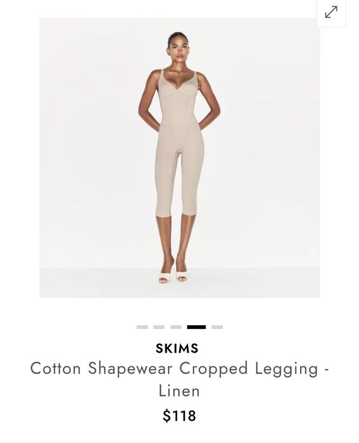This screenshot has height=443, width=359.
Task: Click the word Legging in the product title
Action: pos(287,368)
